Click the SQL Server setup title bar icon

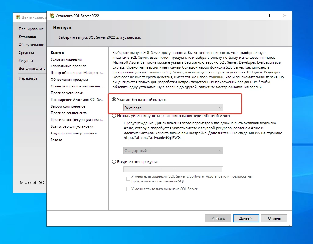point(52,16)
